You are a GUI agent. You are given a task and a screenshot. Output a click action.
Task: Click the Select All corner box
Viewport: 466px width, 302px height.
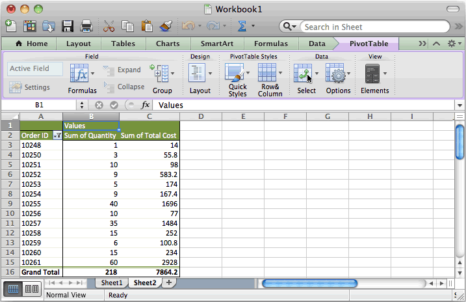point(10,117)
